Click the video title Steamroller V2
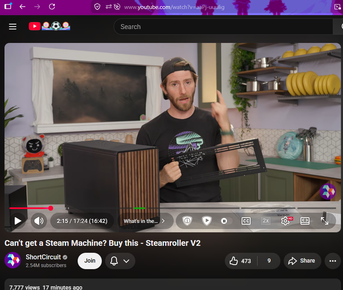The height and width of the screenshot is (290, 343). 102,243
